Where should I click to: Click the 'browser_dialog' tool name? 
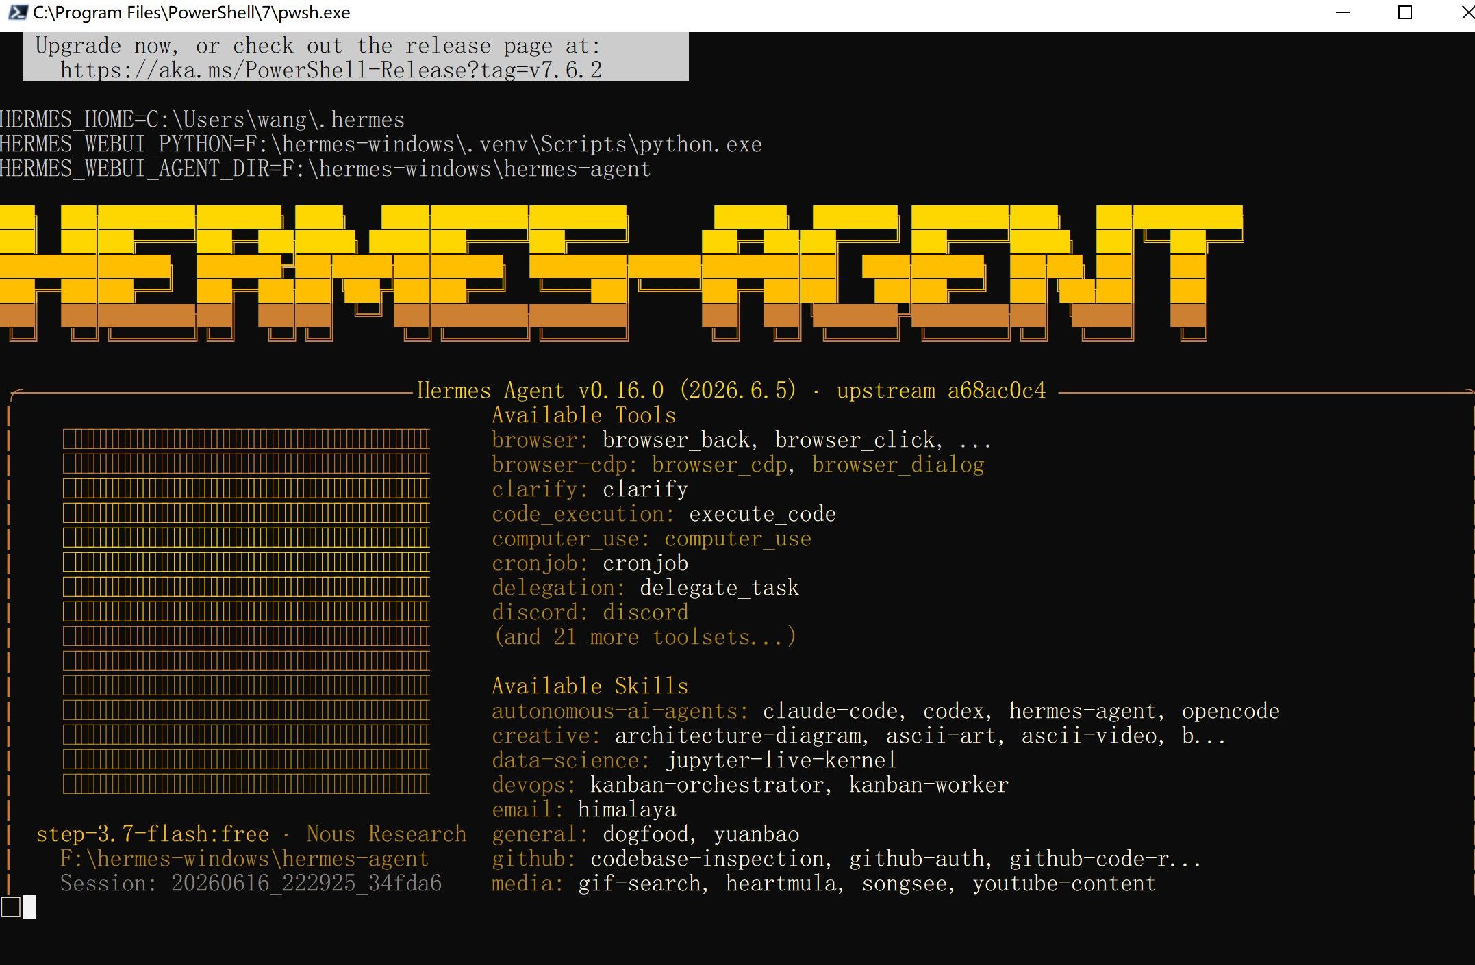click(x=898, y=465)
